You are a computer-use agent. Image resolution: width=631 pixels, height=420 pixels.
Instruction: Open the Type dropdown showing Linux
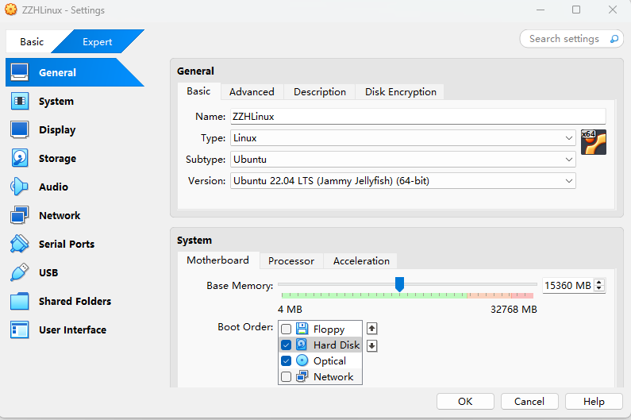(x=403, y=138)
